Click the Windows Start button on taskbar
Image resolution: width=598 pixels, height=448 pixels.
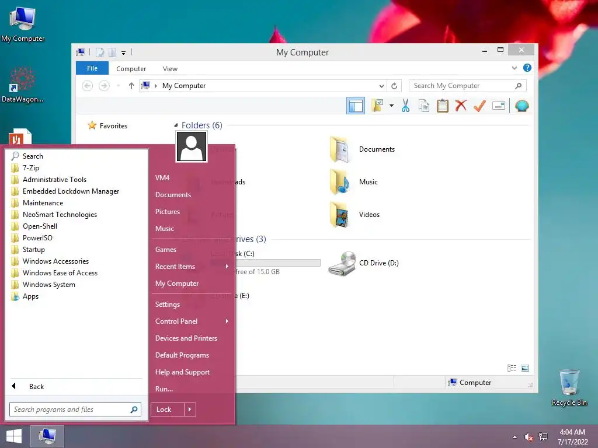coord(14,436)
